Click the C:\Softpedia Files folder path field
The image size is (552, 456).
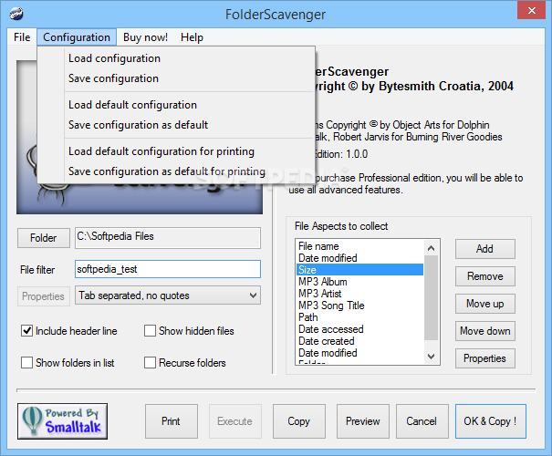pyautogui.click(x=168, y=238)
